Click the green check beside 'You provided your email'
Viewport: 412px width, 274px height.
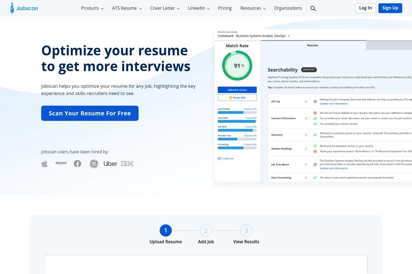(x=315, y=118)
